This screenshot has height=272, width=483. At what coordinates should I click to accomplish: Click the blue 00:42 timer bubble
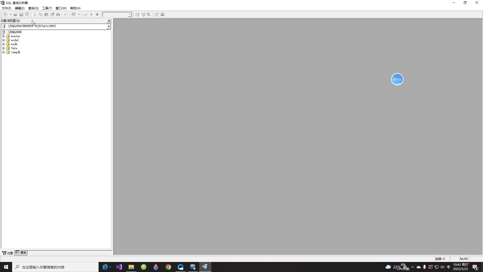(397, 79)
